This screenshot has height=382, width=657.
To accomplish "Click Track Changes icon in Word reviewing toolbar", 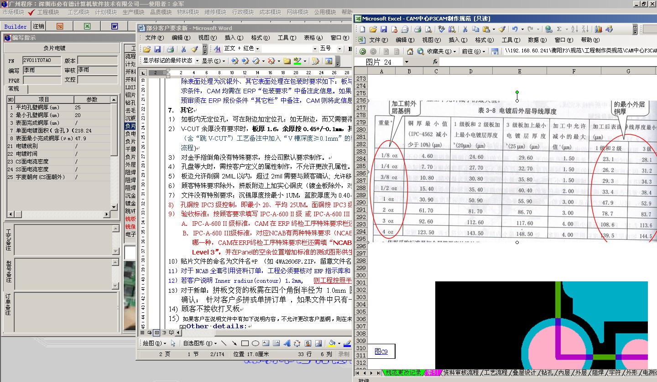I will (x=315, y=61).
